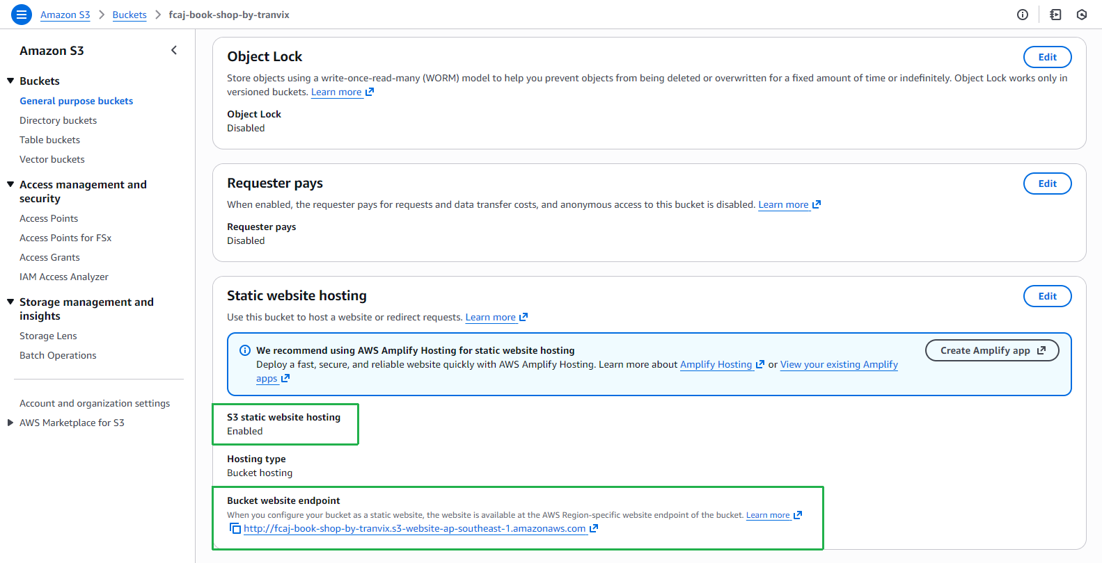Click the Amazon S3 breadcrumb link
The width and height of the screenshot is (1102, 563).
[65, 15]
